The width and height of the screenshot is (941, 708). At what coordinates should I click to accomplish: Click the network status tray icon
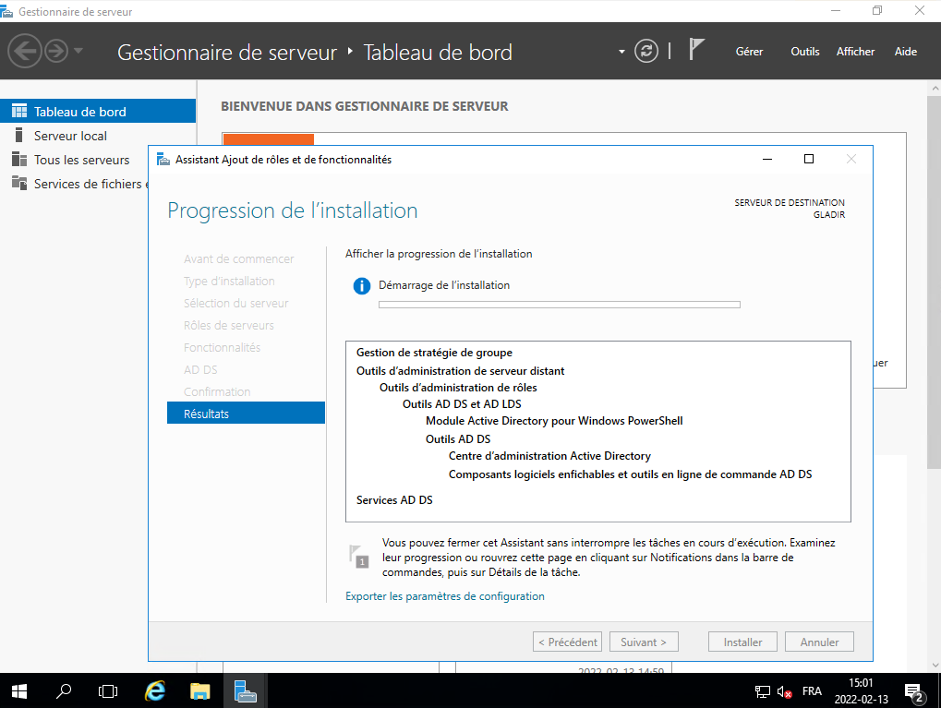pyautogui.click(x=762, y=691)
